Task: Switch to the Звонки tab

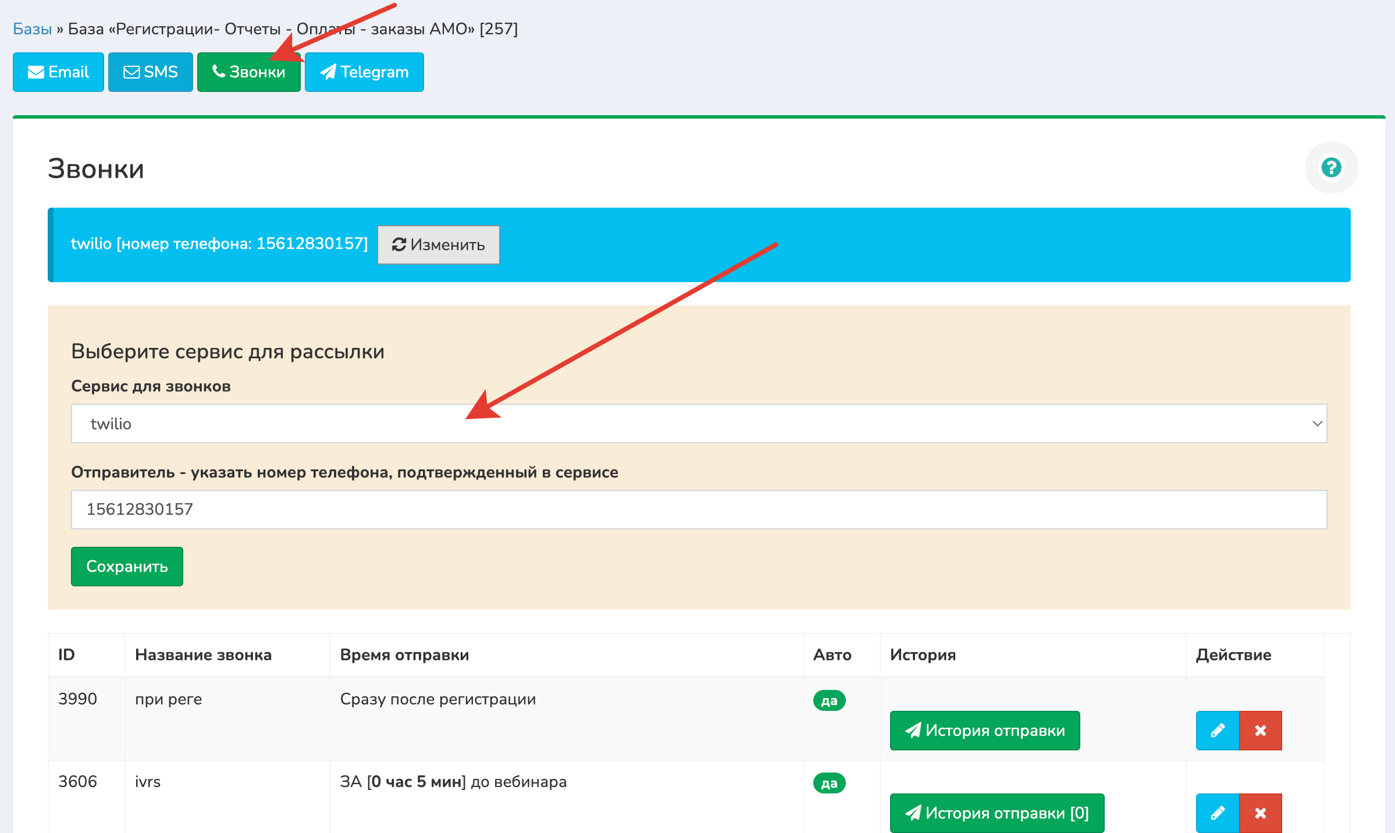Action: pyautogui.click(x=249, y=72)
